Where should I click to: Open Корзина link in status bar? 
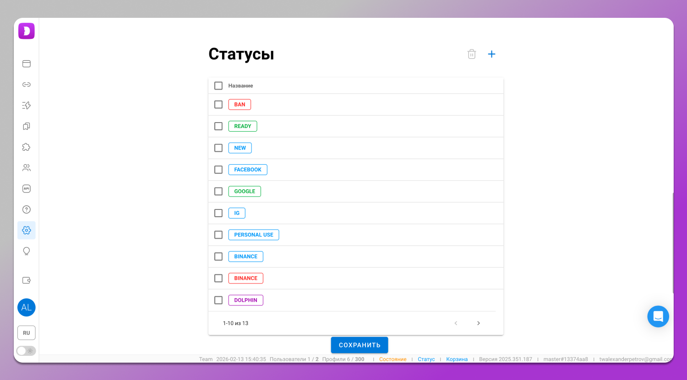click(x=457, y=359)
